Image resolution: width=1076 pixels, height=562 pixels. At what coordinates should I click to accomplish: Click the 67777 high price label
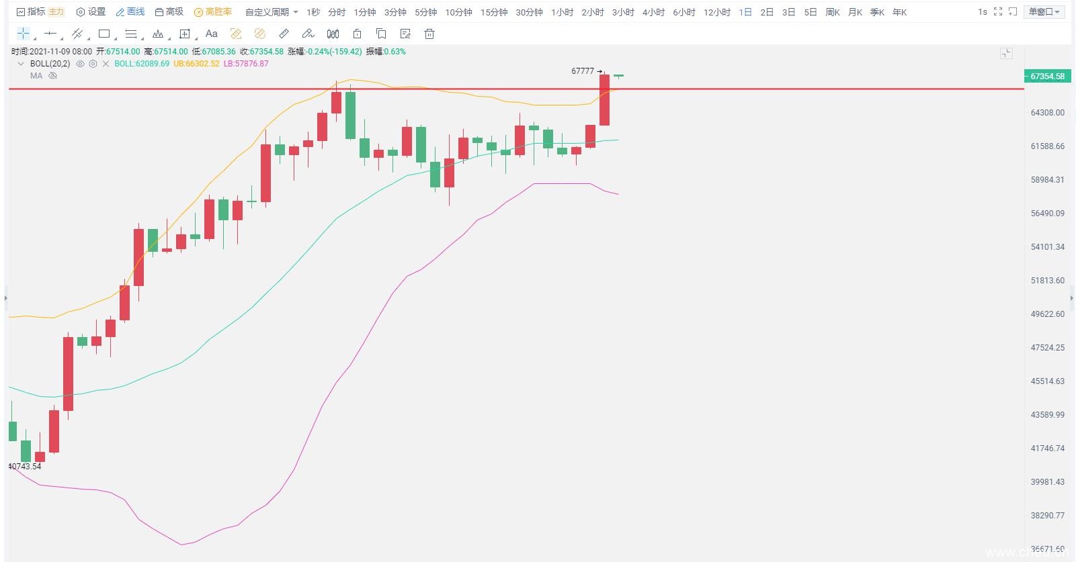[583, 71]
